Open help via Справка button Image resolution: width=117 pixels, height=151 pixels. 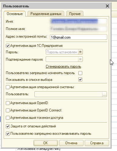tap(97, 143)
